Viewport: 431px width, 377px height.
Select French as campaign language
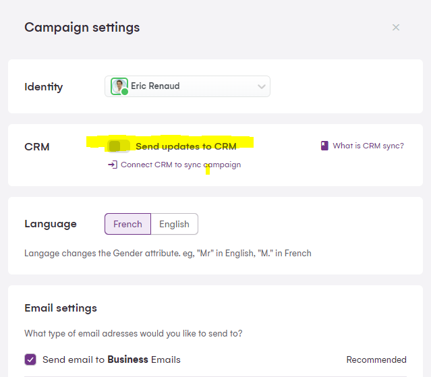(127, 224)
